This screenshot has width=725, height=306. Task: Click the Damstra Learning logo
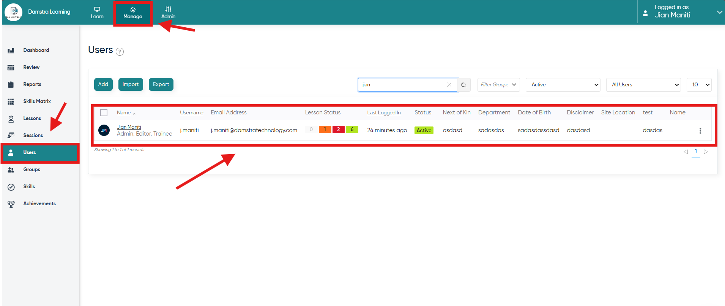(14, 12)
